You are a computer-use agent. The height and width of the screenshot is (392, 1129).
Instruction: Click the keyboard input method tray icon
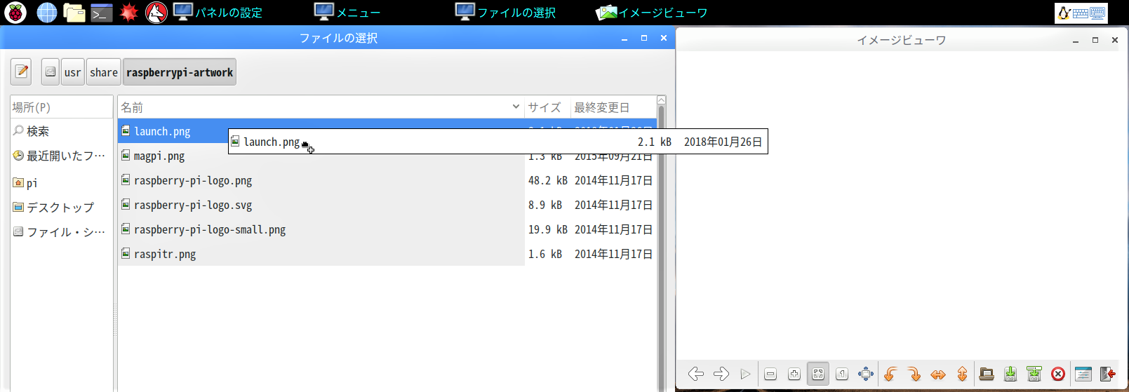coord(1081,13)
